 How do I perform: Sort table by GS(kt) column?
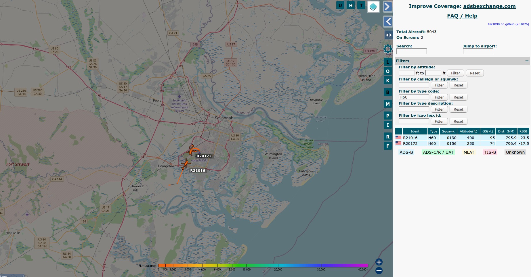tap(488, 131)
